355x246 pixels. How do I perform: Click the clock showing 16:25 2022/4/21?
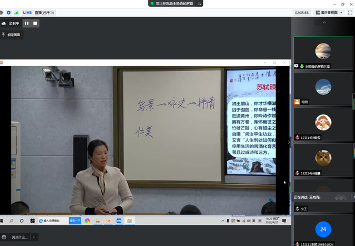pos(272,220)
